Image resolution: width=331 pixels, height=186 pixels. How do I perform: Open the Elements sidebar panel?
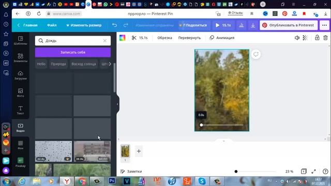pos(21,57)
